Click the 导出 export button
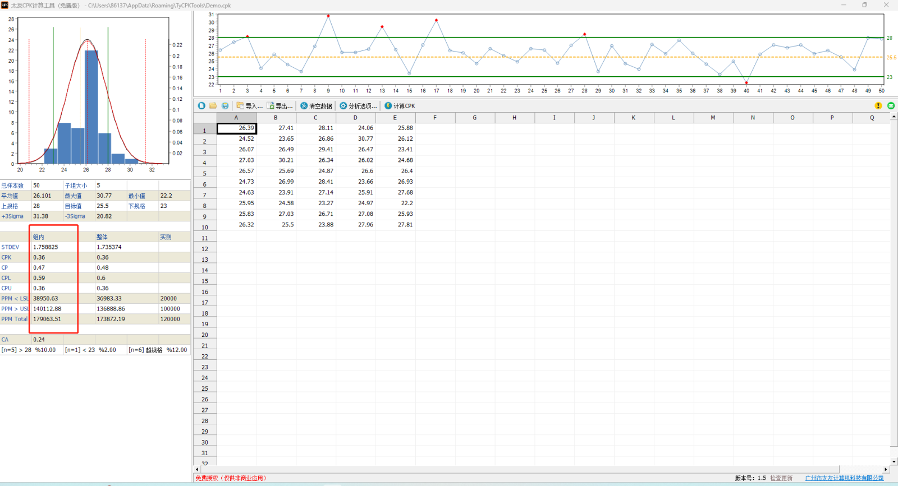 point(280,105)
